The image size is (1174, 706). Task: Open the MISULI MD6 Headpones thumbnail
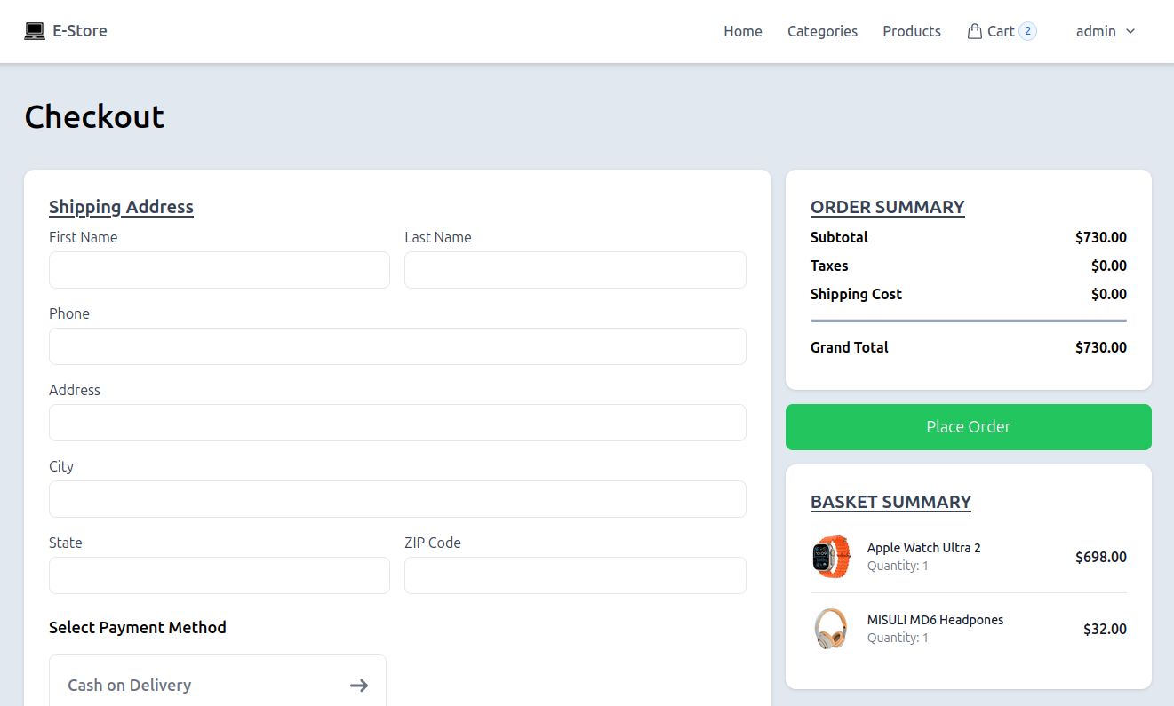point(831,629)
